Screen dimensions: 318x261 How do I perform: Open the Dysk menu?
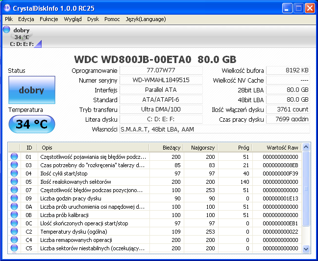tap(93, 19)
